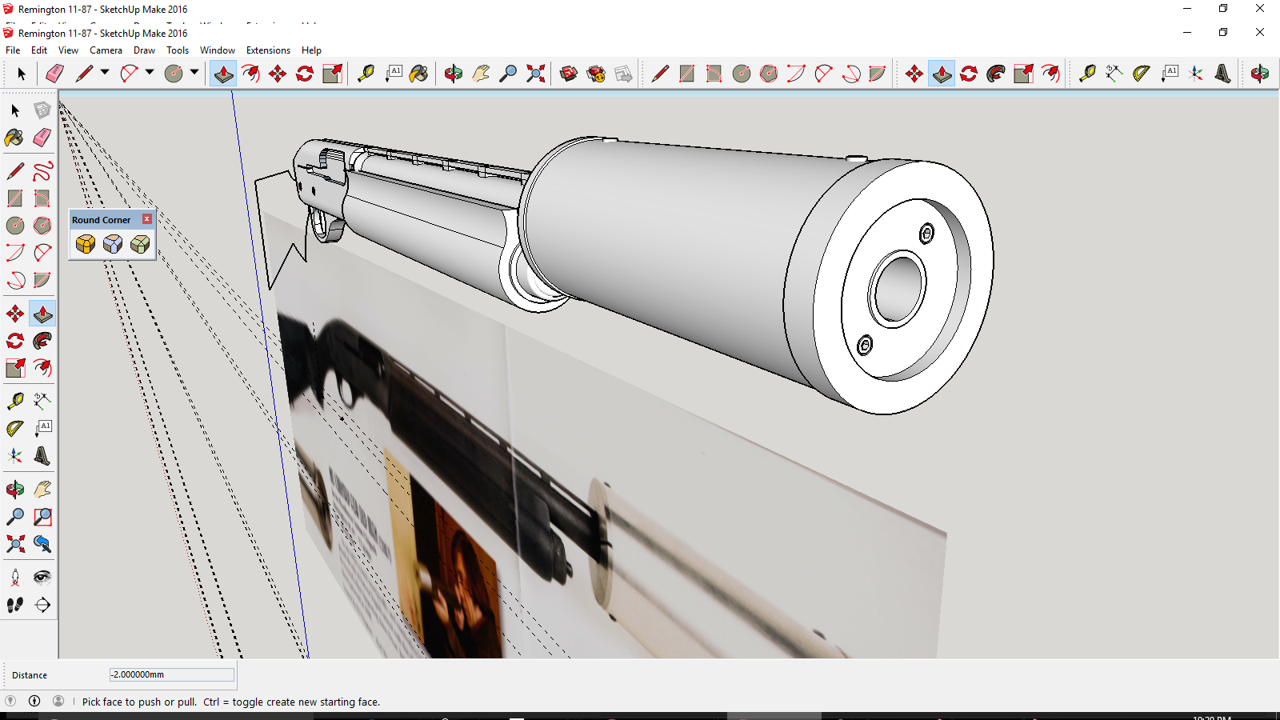Select the Pie tool in the top toolbar
1280x720 pixels.
(878, 74)
